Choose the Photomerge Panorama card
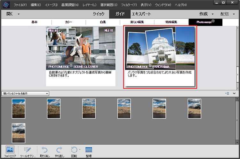240x159 pixels. 160,57
